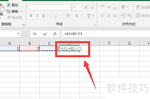Select Top Align icon
The height and width of the screenshot is (99, 150).
(x=103, y=6)
